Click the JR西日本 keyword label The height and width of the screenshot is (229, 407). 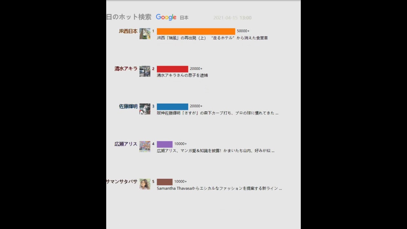[128, 31]
